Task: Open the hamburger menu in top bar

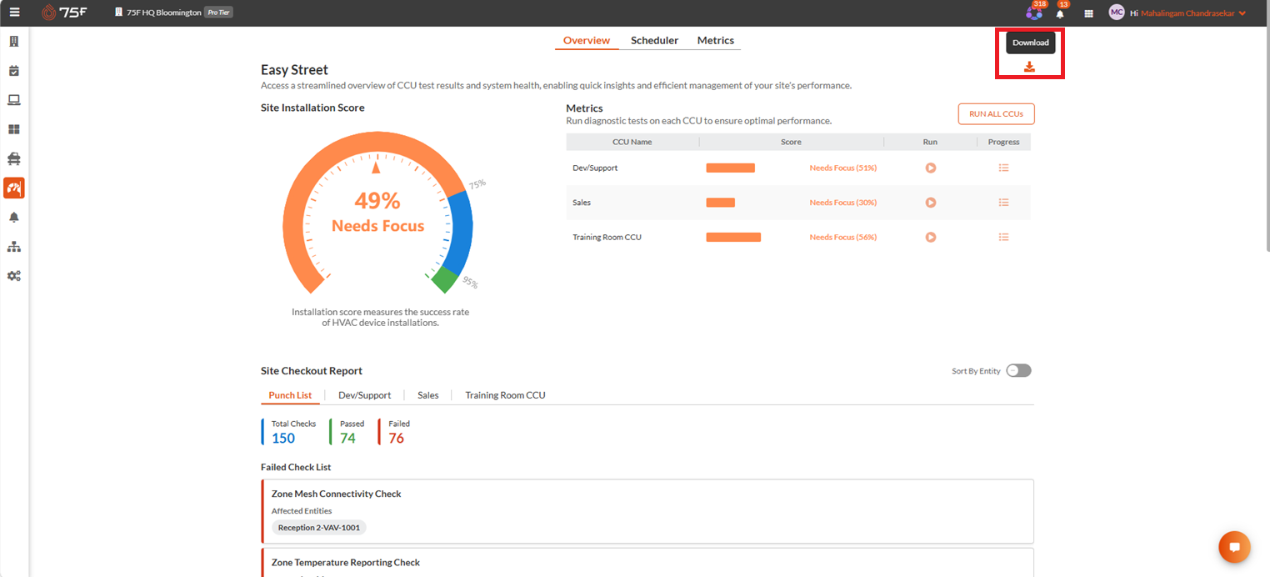Action: tap(14, 13)
